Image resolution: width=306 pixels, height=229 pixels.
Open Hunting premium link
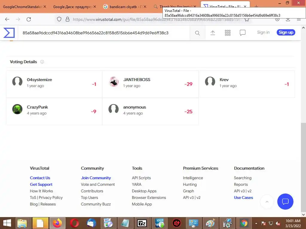pyautogui.click(x=190, y=184)
